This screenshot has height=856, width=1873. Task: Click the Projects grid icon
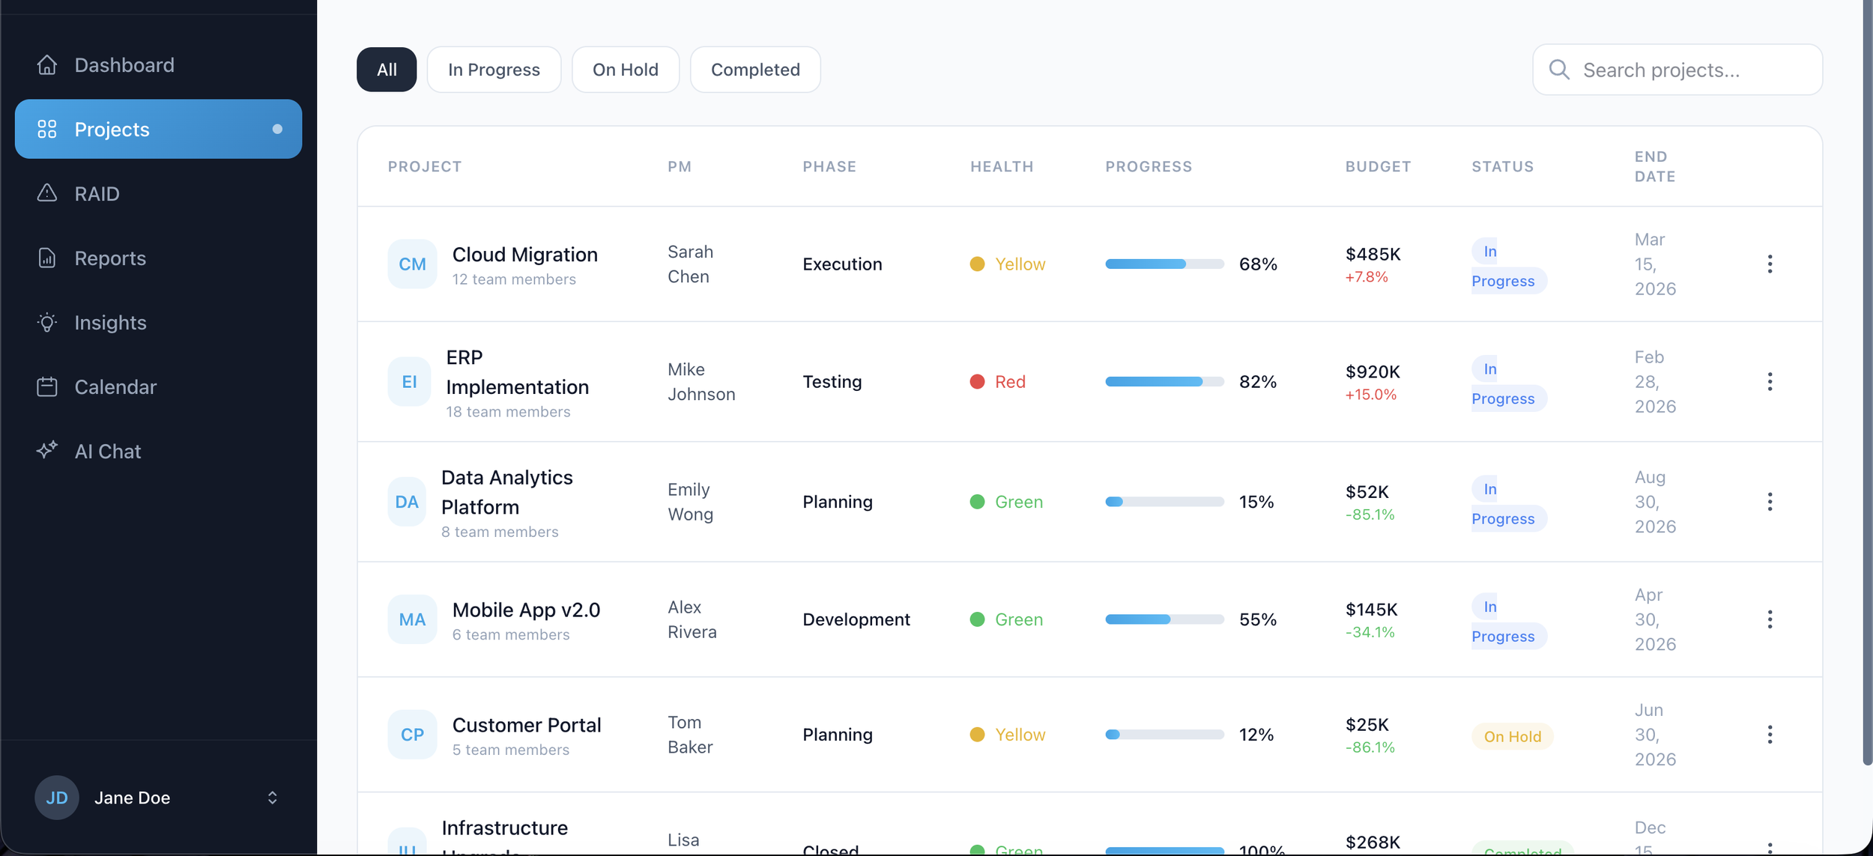pos(47,129)
